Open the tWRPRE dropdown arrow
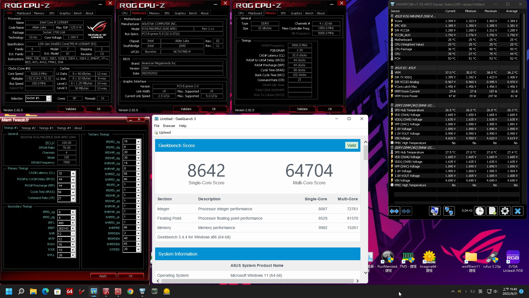This screenshot has width=529, height=298. click(138, 228)
